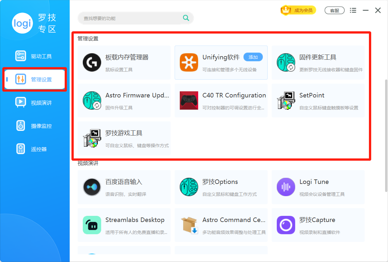
Task: Click description 可连接和管理多个无线设备
Action: pyautogui.click(x=230, y=70)
